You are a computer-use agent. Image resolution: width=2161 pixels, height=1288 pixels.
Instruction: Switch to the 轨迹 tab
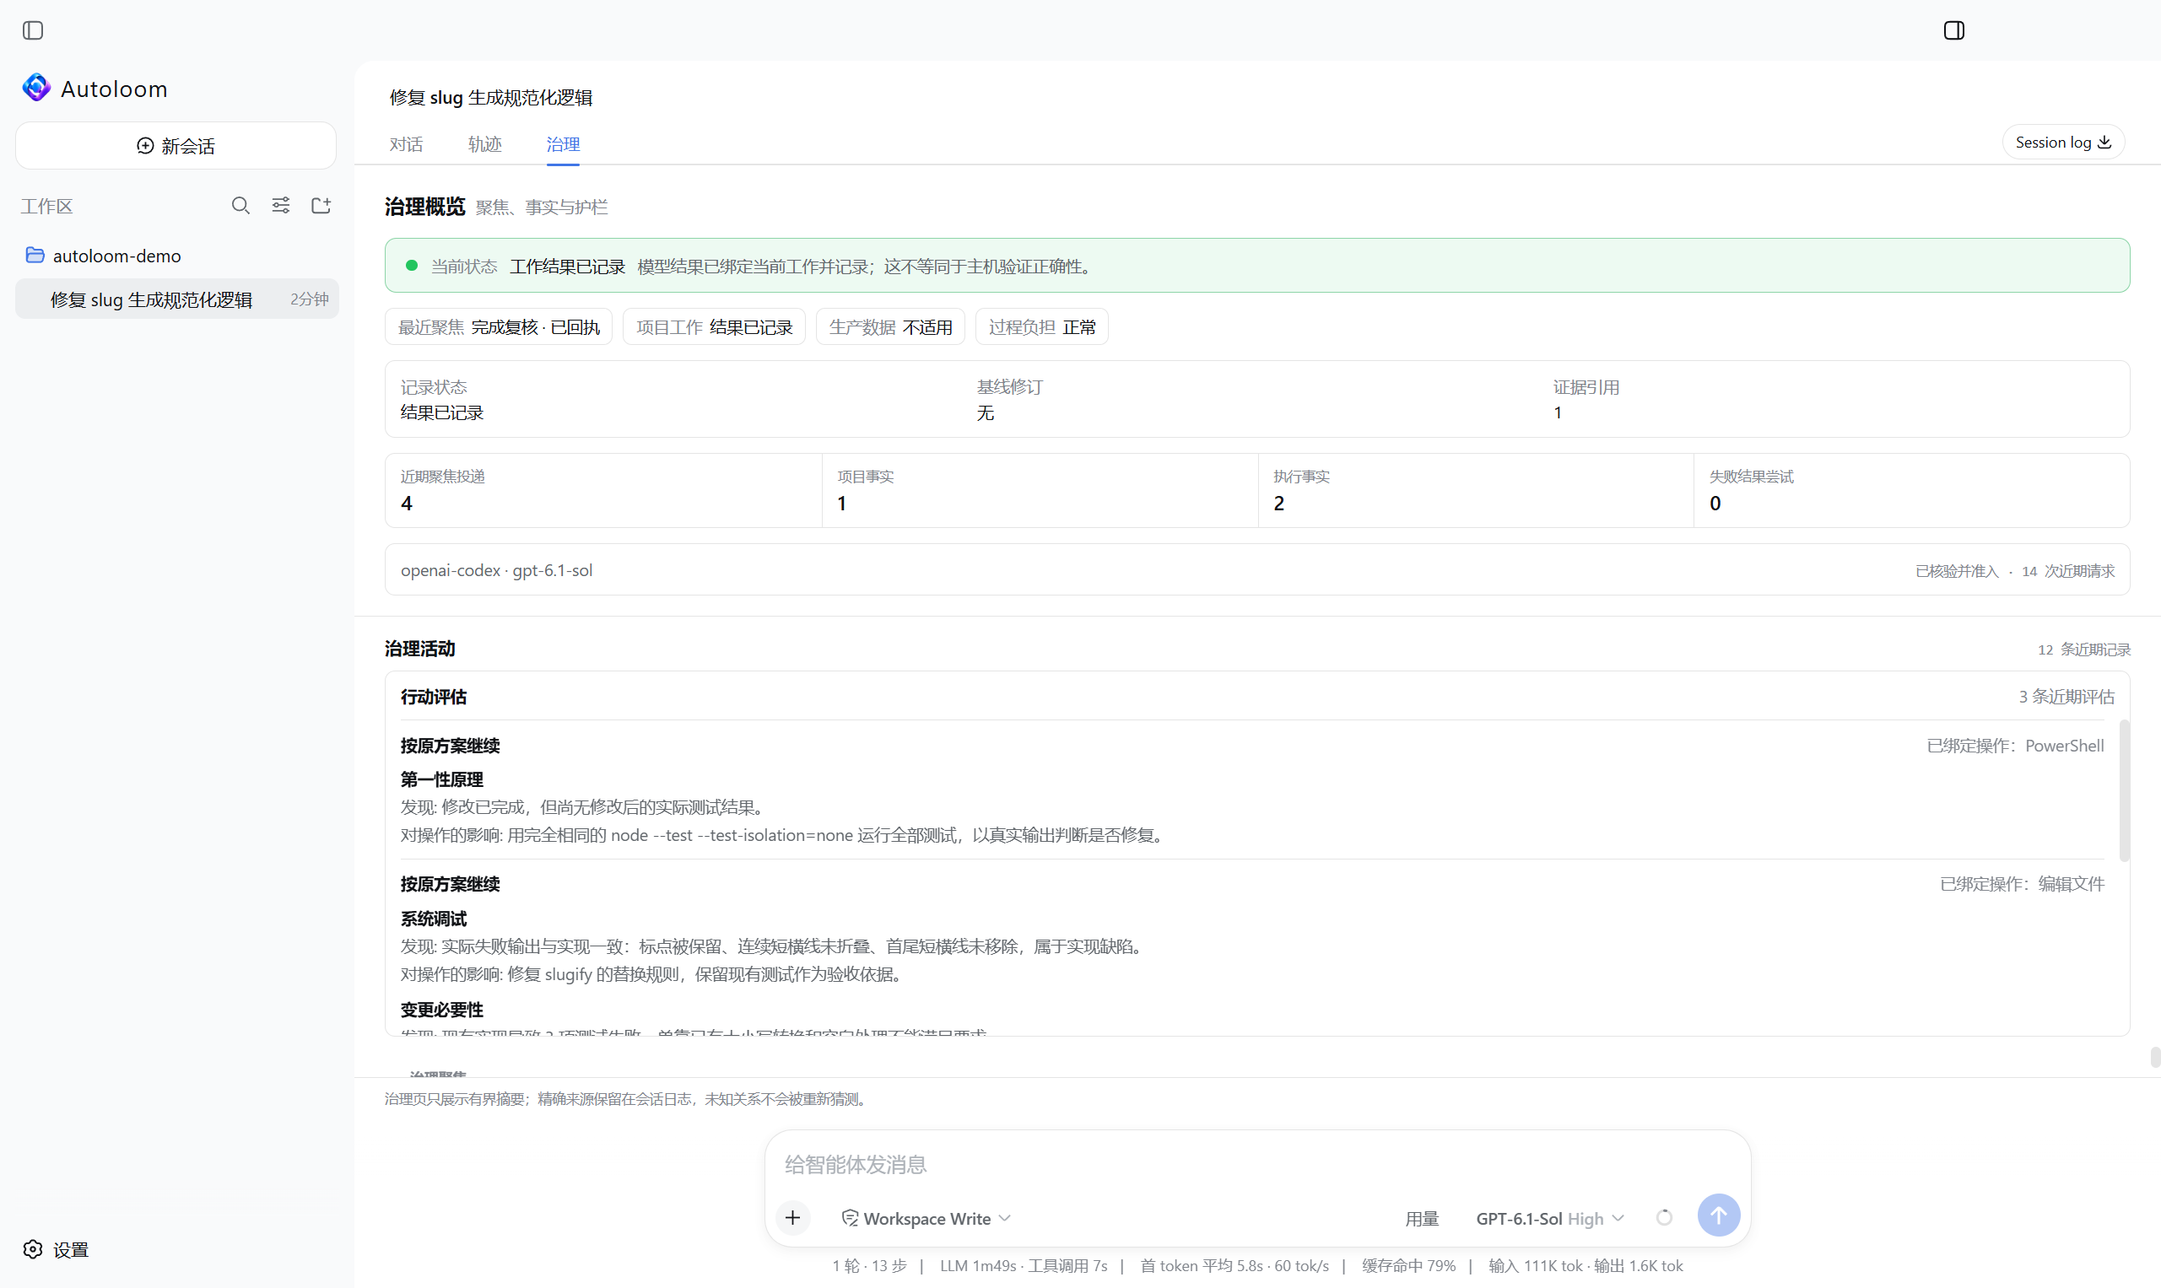click(x=484, y=144)
